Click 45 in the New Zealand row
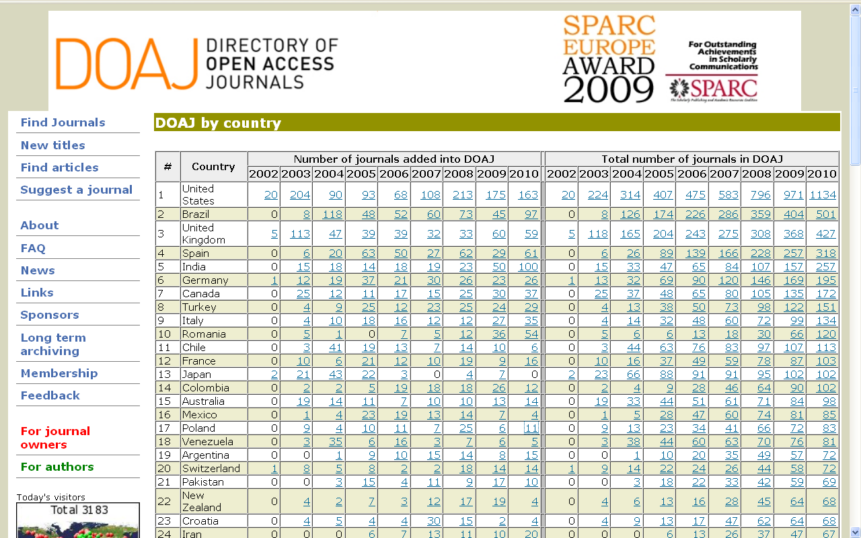 coord(764,502)
